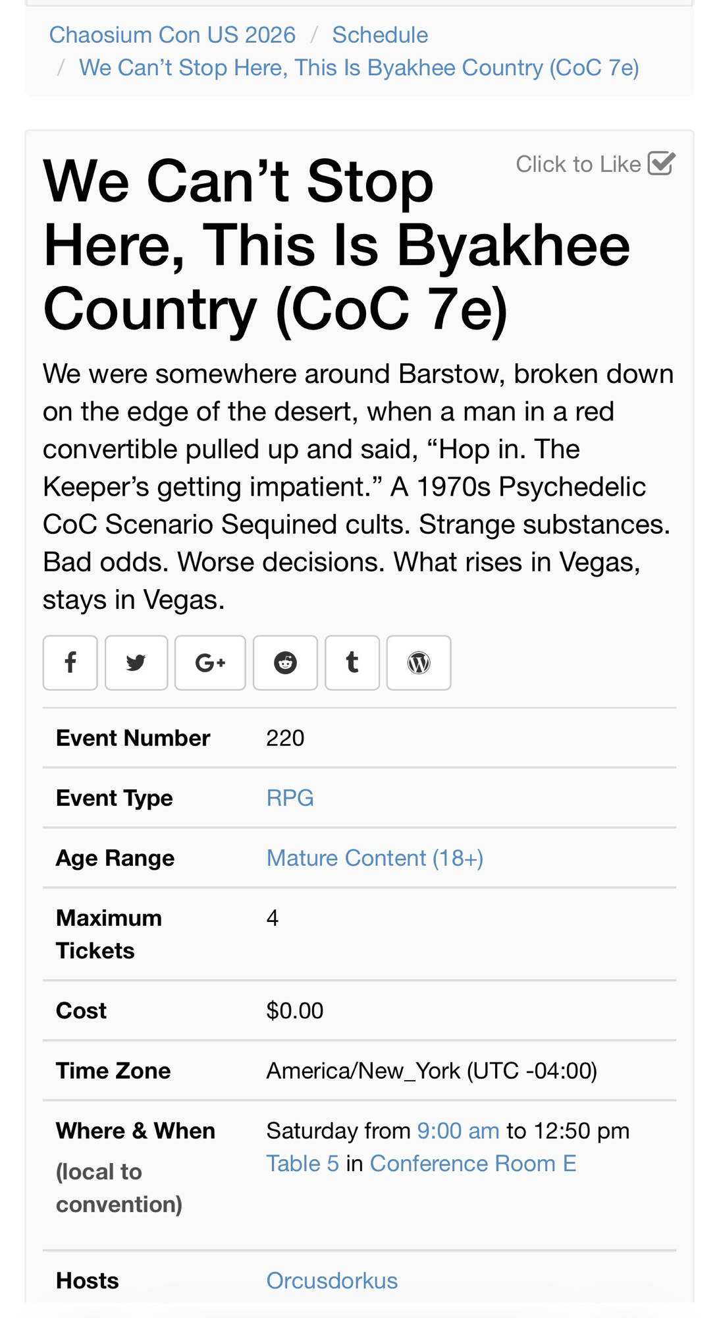Share event on WordPress
Image resolution: width=719 pixels, height=1318 pixels.
click(419, 662)
